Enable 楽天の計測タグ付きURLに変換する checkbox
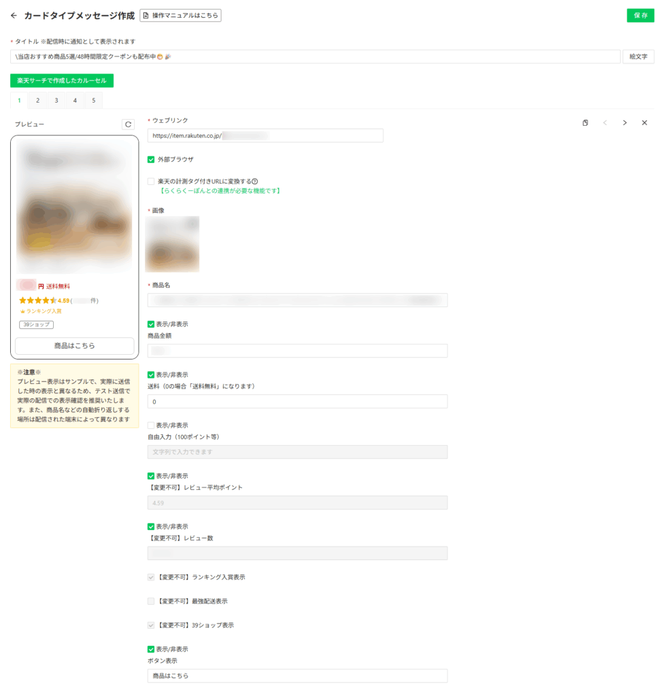Image resolution: width=663 pixels, height=696 pixels. click(151, 181)
